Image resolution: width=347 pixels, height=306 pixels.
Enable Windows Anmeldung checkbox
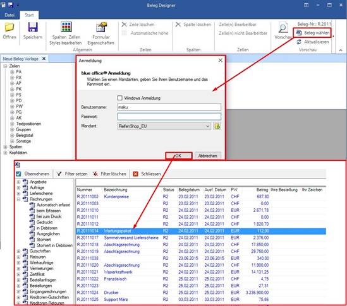(119, 98)
